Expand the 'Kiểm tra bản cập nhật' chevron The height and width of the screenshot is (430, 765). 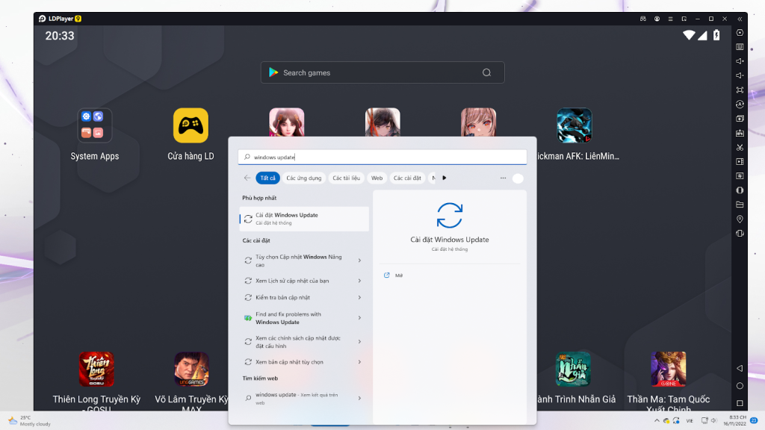(359, 297)
